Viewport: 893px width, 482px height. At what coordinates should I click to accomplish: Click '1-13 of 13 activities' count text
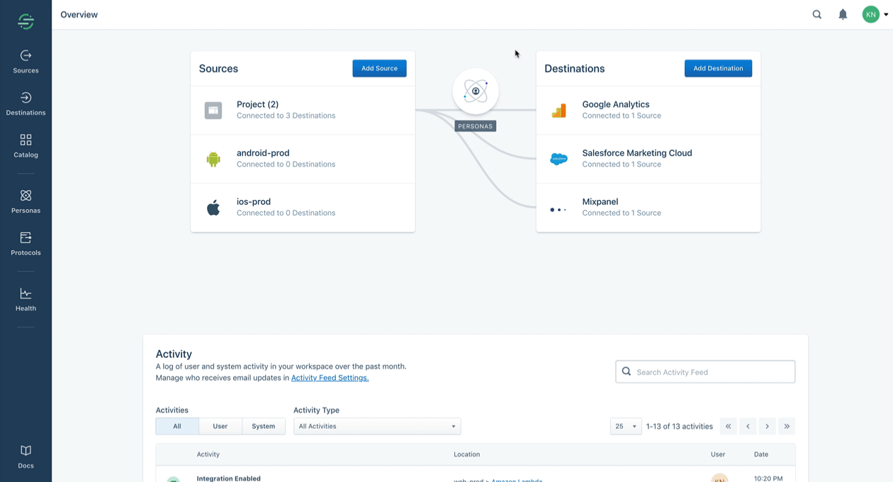680,426
